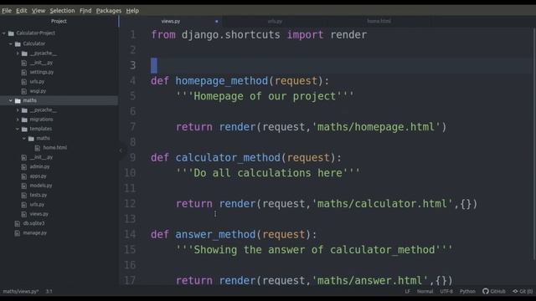Open the Python grammar selector
Screen dimensions: 536x301
pyautogui.click(x=467, y=292)
